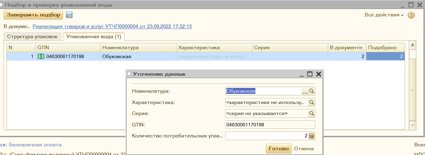Click the В документе column header
This screenshot has width=425, height=155.
(x=347, y=47)
